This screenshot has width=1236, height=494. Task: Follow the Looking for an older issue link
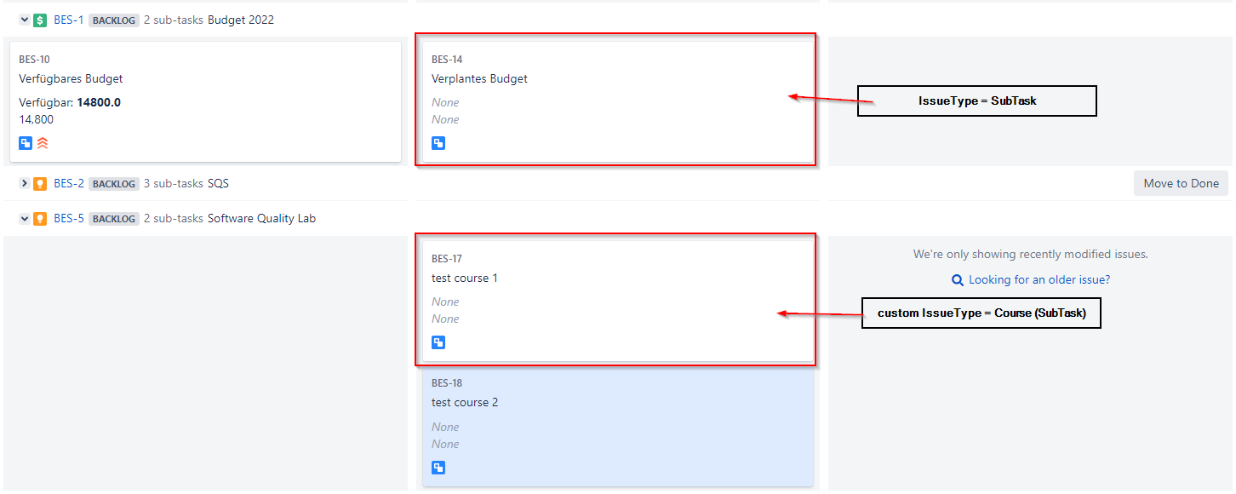pyautogui.click(x=1039, y=280)
